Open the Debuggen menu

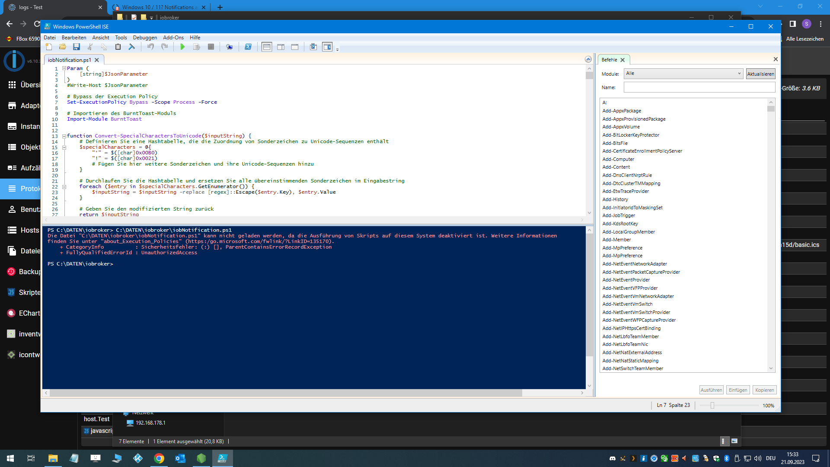[x=145, y=38]
